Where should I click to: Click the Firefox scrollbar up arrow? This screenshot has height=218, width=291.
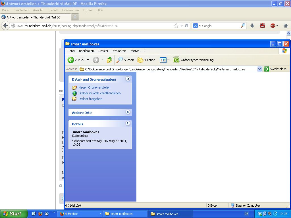click(x=289, y=33)
